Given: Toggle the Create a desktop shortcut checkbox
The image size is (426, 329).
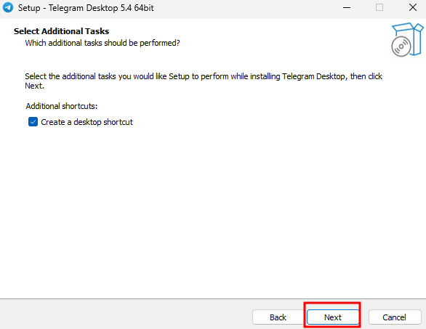Looking at the screenshot, I should [x=33, y=122].
